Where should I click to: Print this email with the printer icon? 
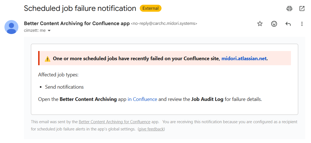(289, 9)
